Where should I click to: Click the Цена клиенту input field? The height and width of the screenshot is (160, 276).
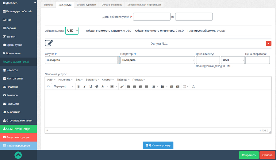coord(208,60)
